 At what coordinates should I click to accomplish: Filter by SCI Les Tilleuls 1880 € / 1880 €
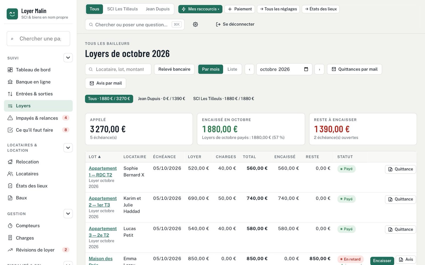pos(224,99)
